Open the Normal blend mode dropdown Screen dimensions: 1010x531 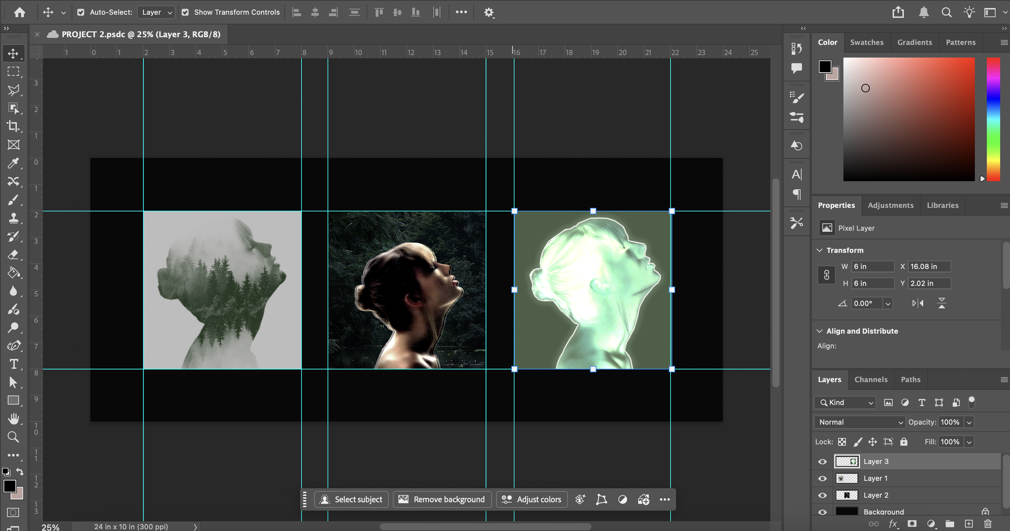point(860,422)
